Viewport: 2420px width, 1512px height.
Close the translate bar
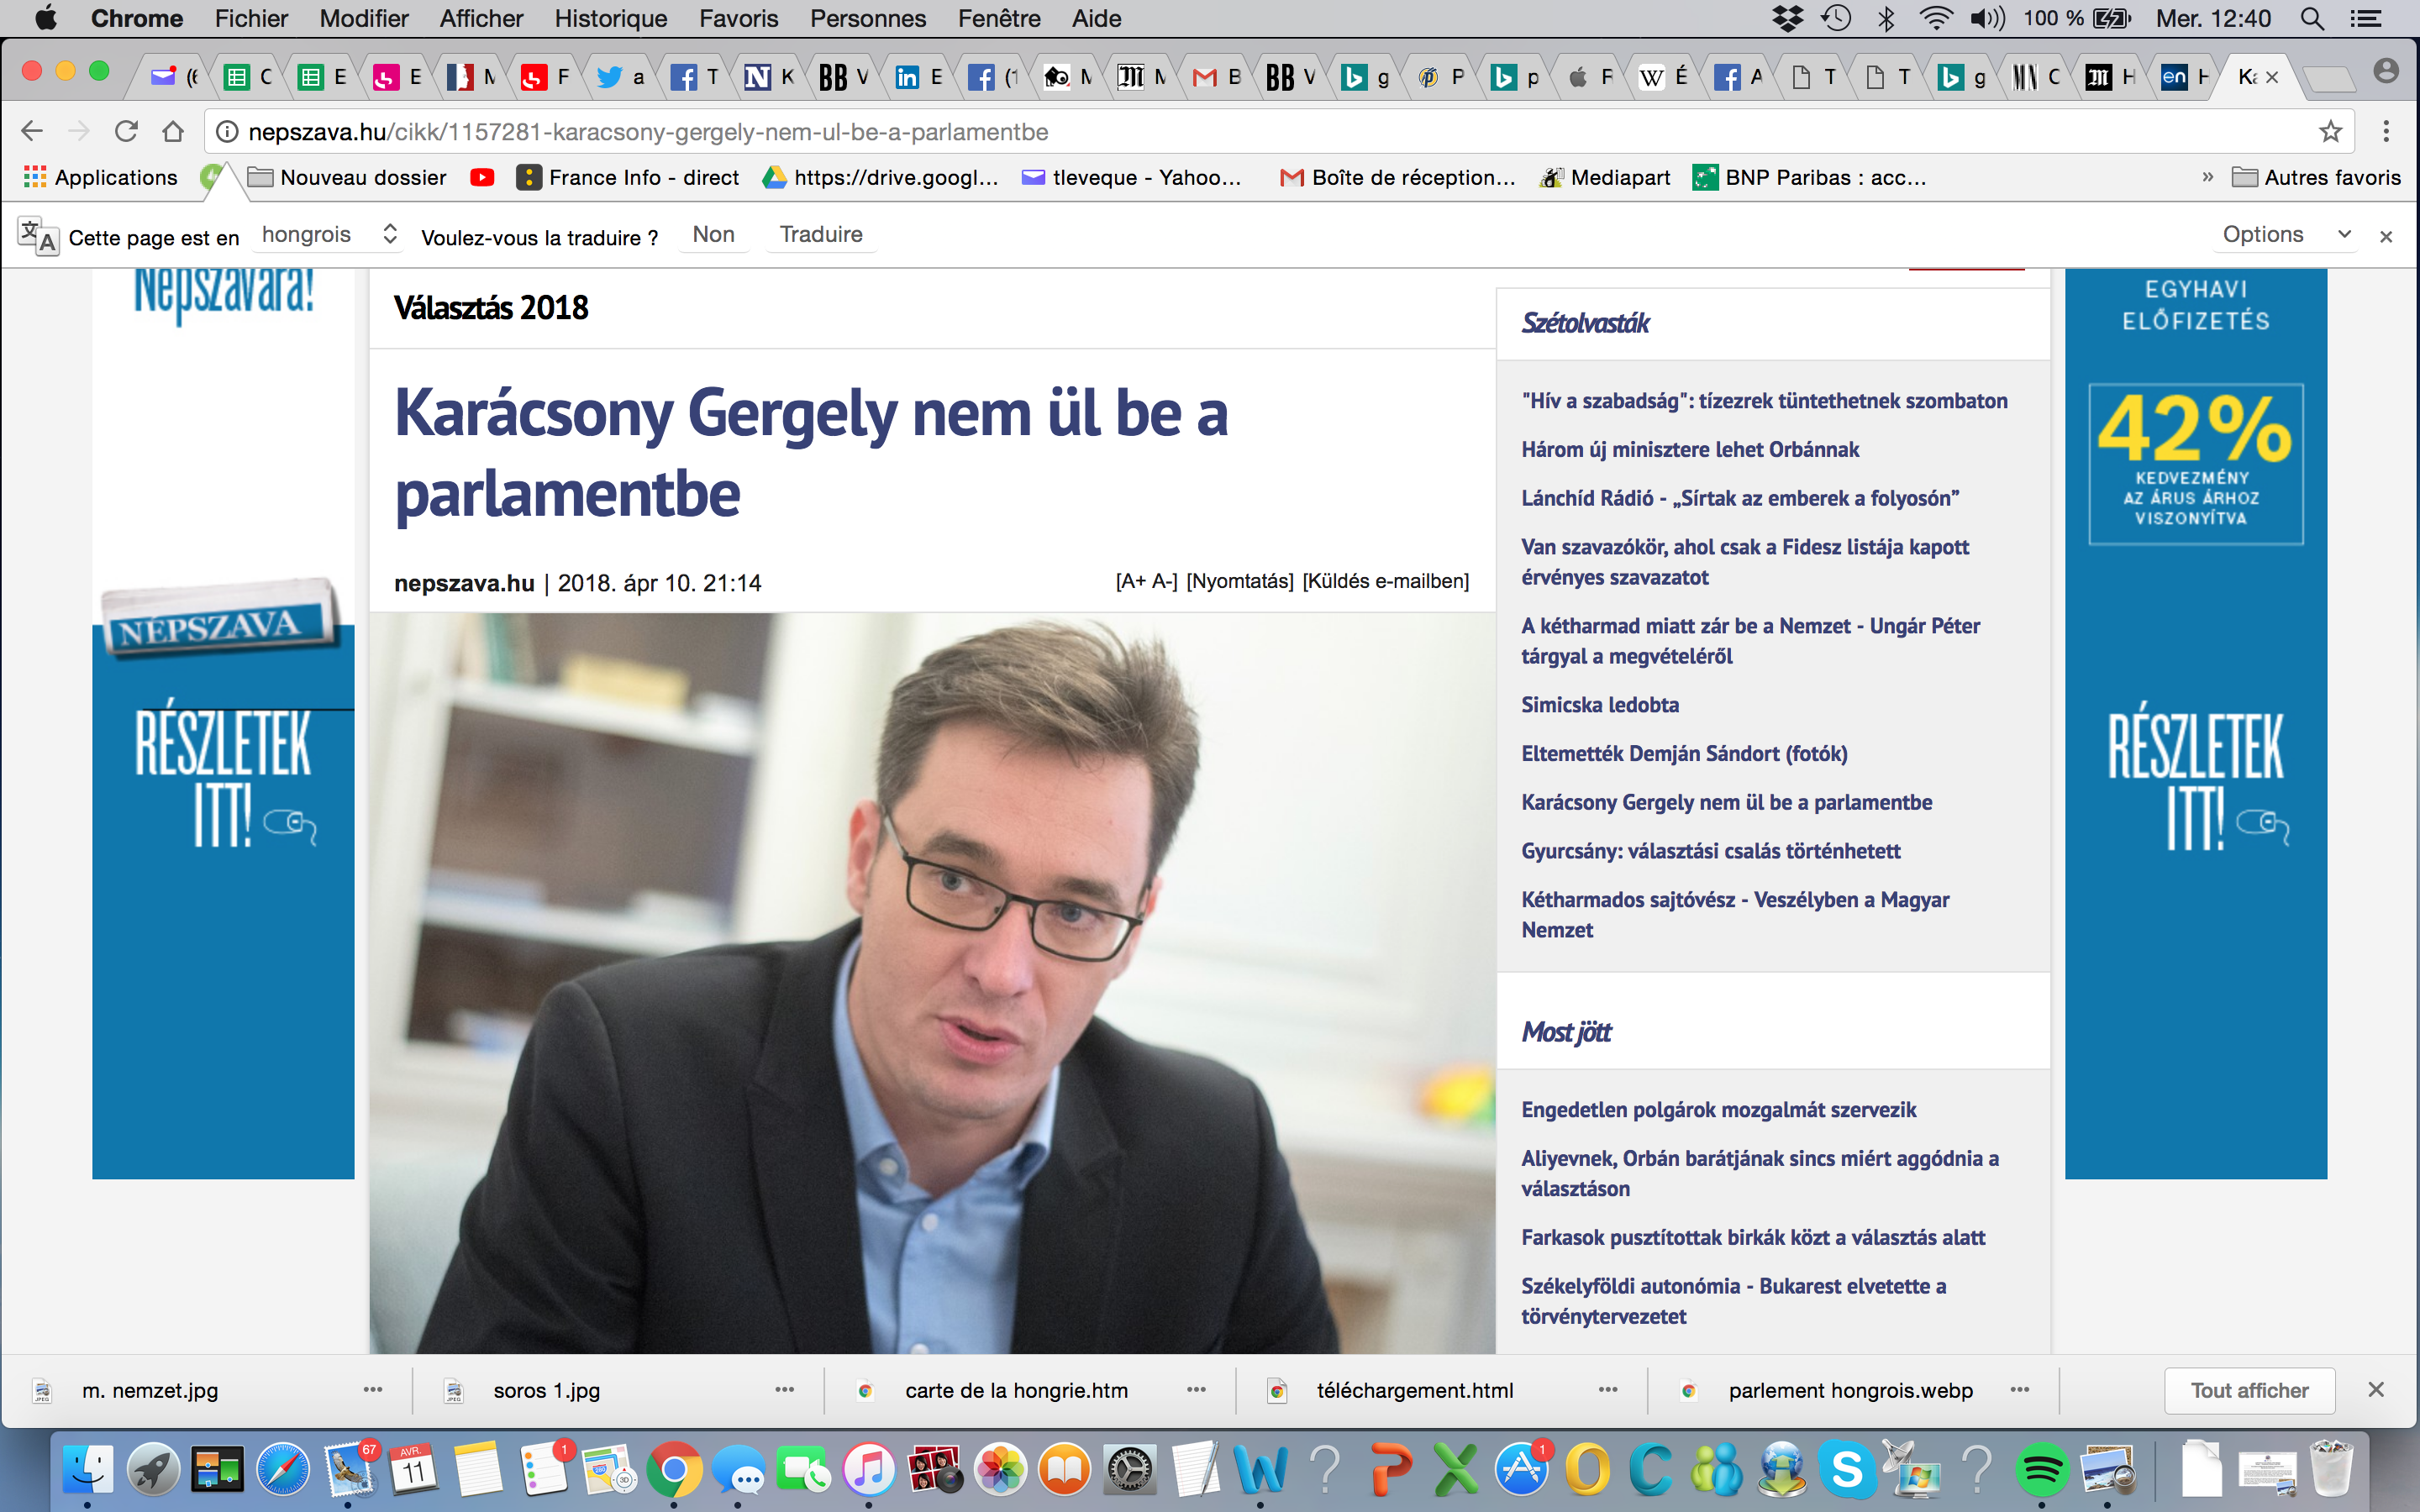pos(2386,237)
